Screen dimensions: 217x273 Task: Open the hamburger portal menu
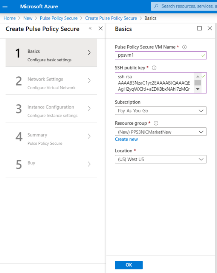coord(5,6)
